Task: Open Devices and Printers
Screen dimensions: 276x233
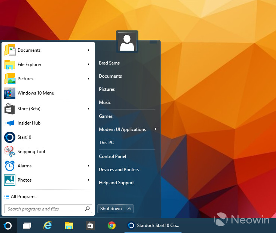Action: click(119, 170)
